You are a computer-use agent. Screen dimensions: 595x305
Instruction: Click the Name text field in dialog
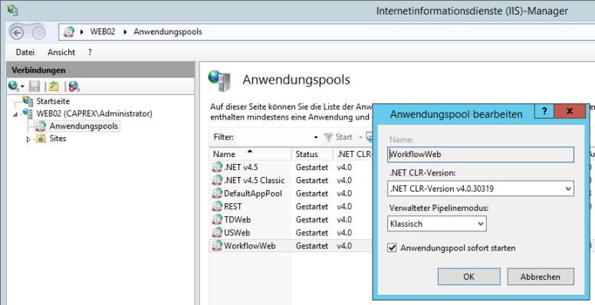coord(481,155)
